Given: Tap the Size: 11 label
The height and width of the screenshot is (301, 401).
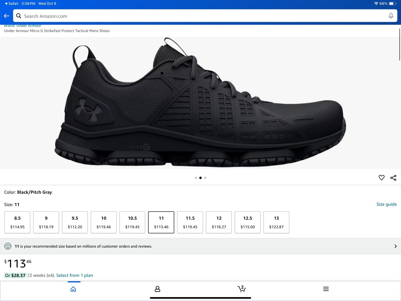Looking at the screenshot, I should (x=12, y=205).
